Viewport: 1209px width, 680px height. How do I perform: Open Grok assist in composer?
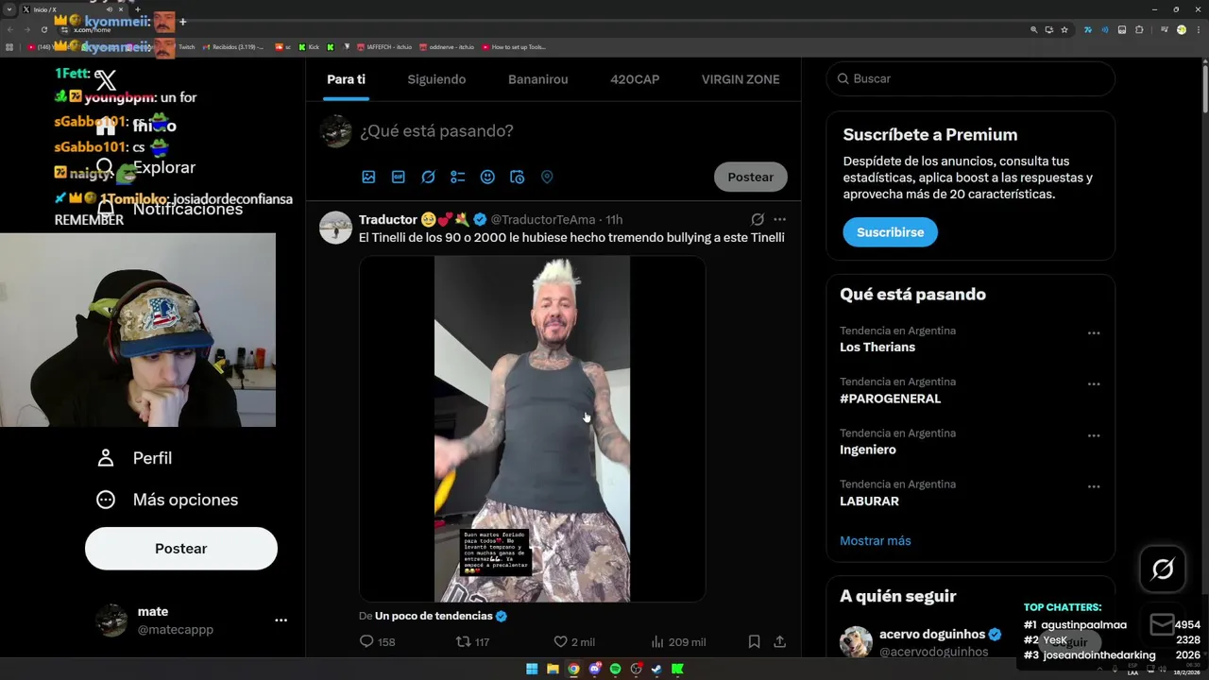(428, 177)
